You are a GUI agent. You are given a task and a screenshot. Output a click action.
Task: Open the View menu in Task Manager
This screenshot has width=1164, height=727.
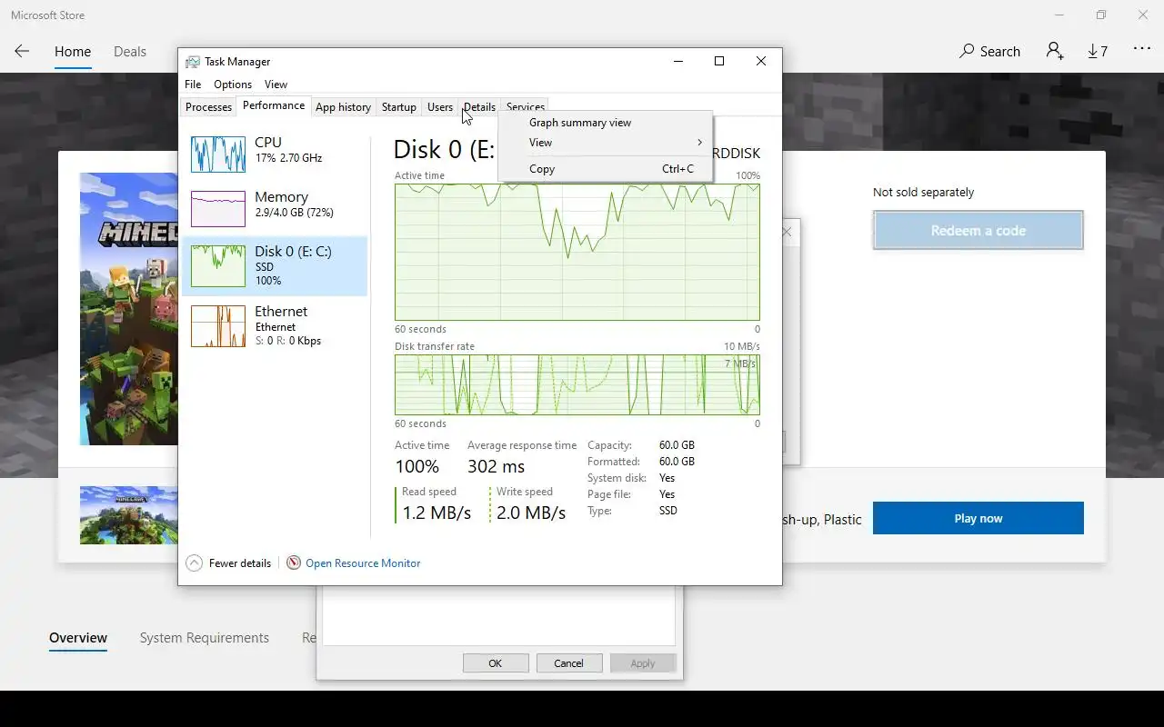(276, 85)
